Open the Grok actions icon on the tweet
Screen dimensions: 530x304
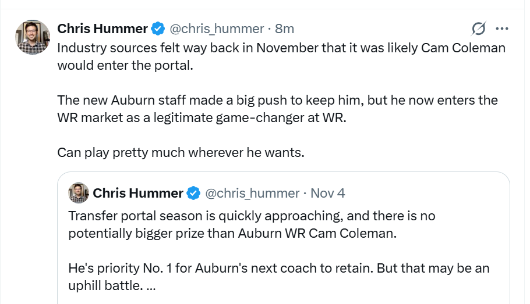point(479,28)
